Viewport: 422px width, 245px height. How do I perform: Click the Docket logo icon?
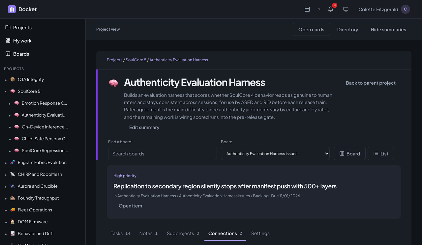click(x=12, y=9)
